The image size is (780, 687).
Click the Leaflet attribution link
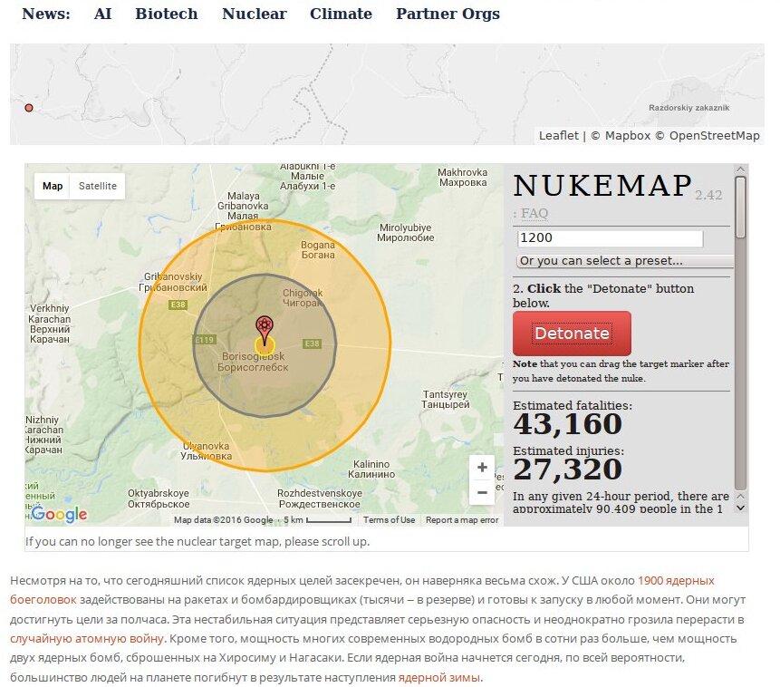click(559, 135)
